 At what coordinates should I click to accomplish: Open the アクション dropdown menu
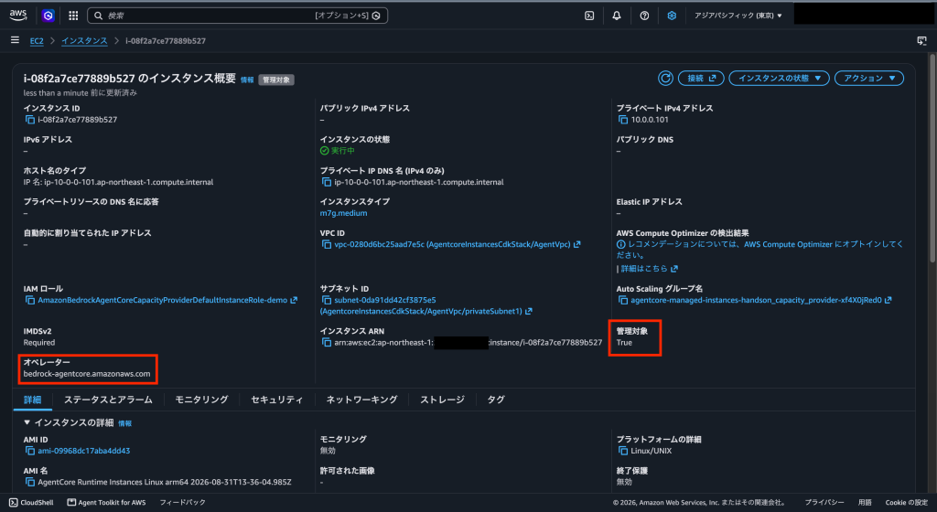click(869, 79)
